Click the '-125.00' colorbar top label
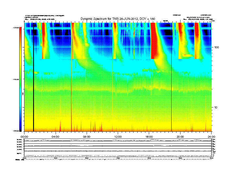The width and height of the screenshot is (228, 176). pyautogui.click(x=16, y=28)
